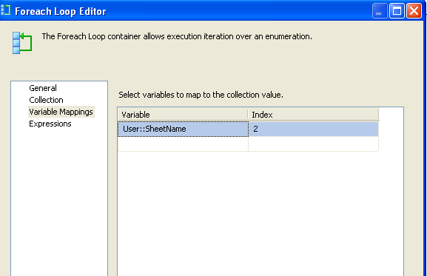This screenshot has width=427, height=276.
Task: Click the Index column header
Action: point(313,115)
